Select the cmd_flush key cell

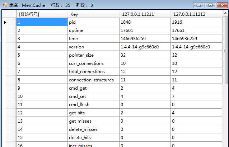(x=93, y=105)
